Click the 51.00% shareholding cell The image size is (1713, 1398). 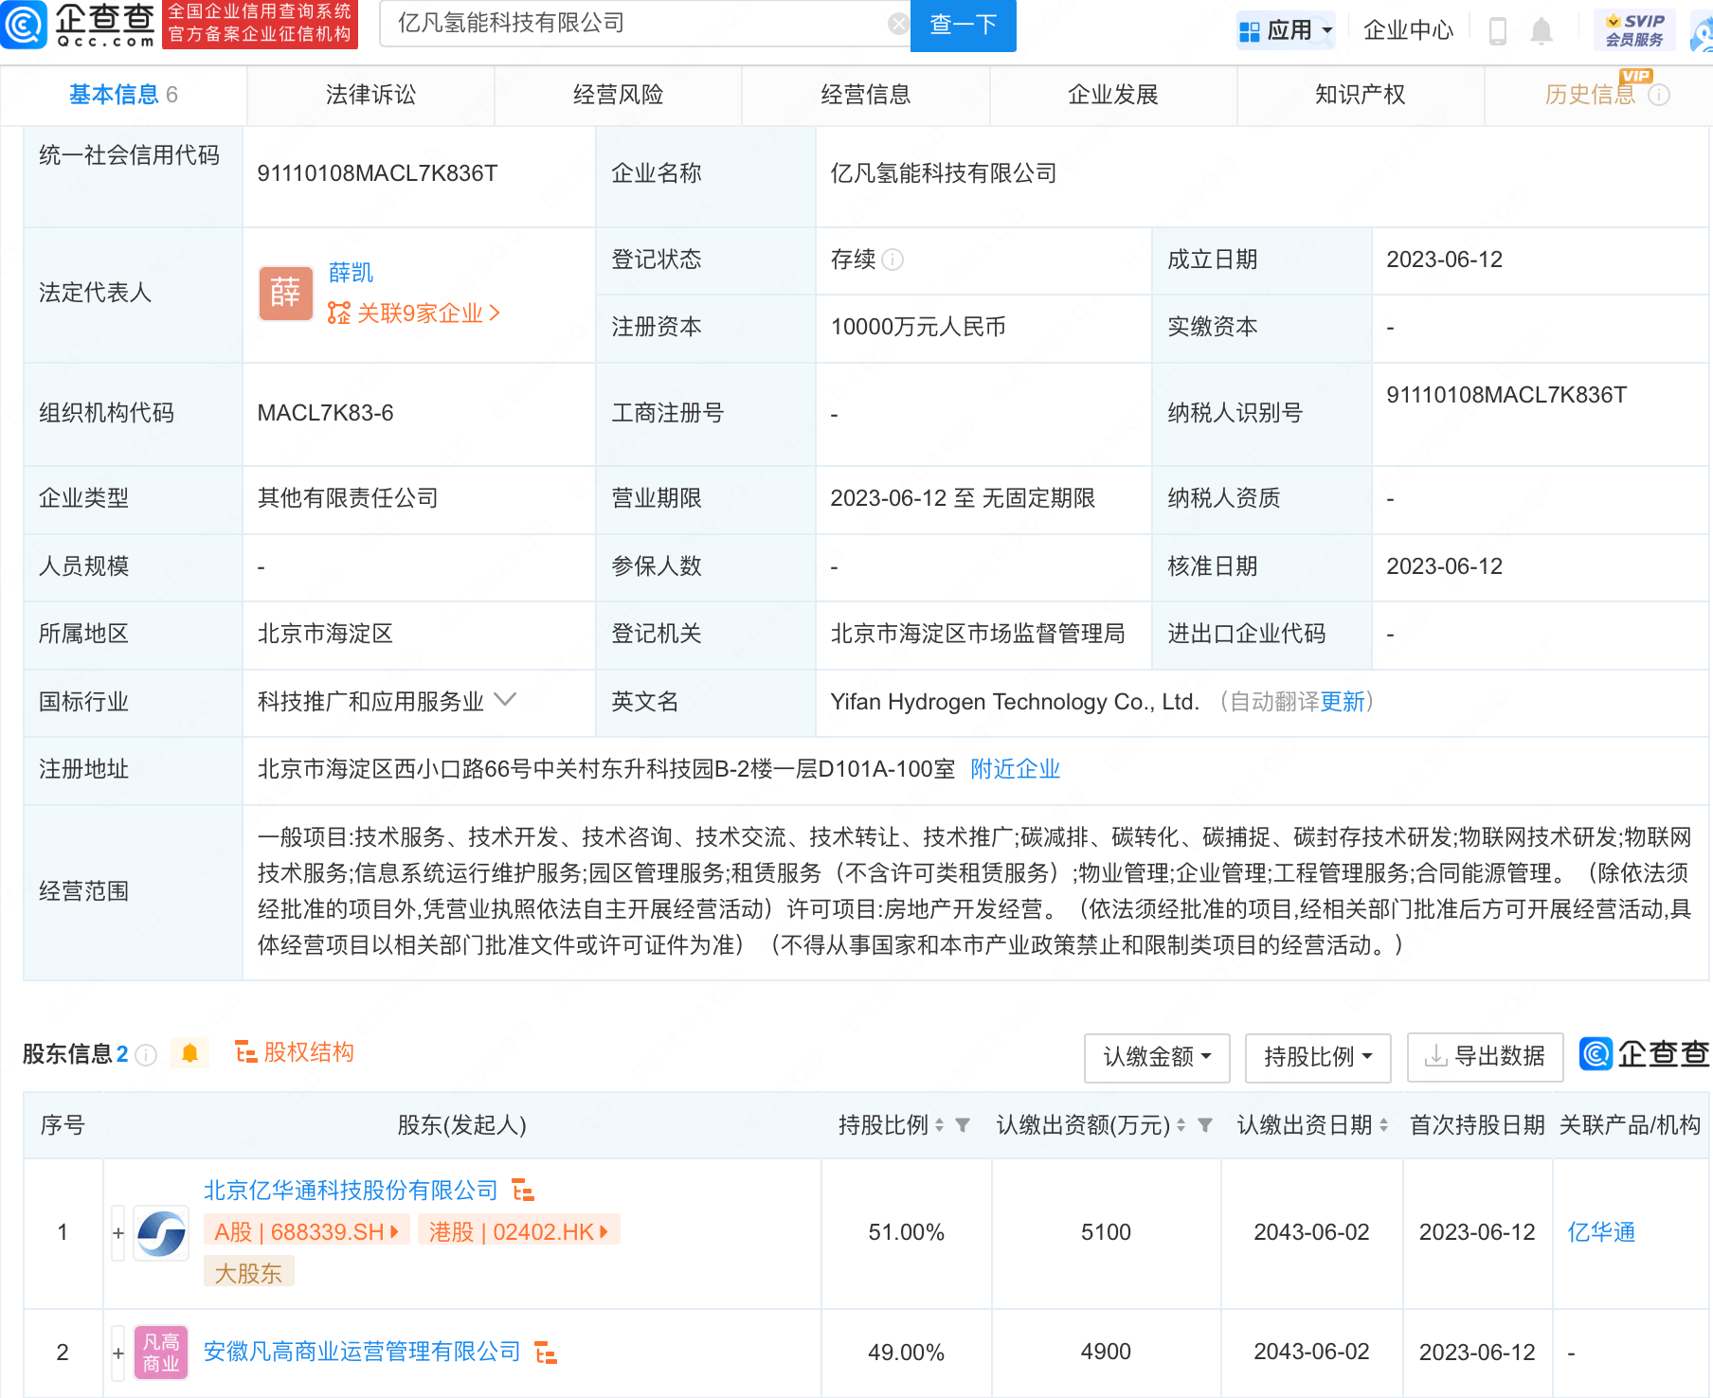(906, 1233)
